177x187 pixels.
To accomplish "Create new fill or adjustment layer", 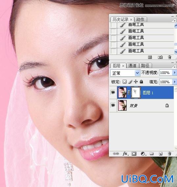I will (143, 154).
